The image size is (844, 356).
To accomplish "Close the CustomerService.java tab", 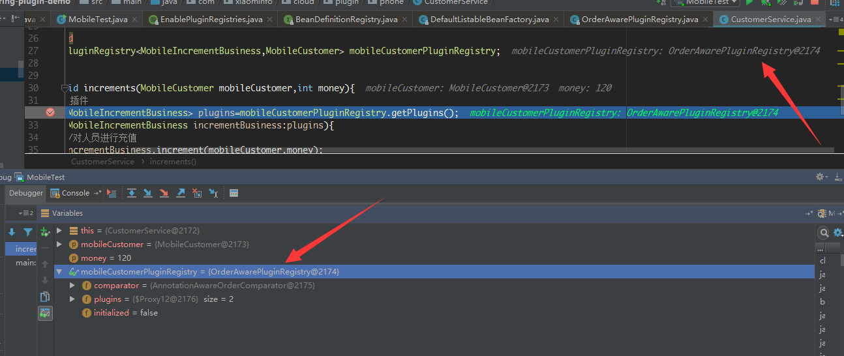I will point(817,20).
